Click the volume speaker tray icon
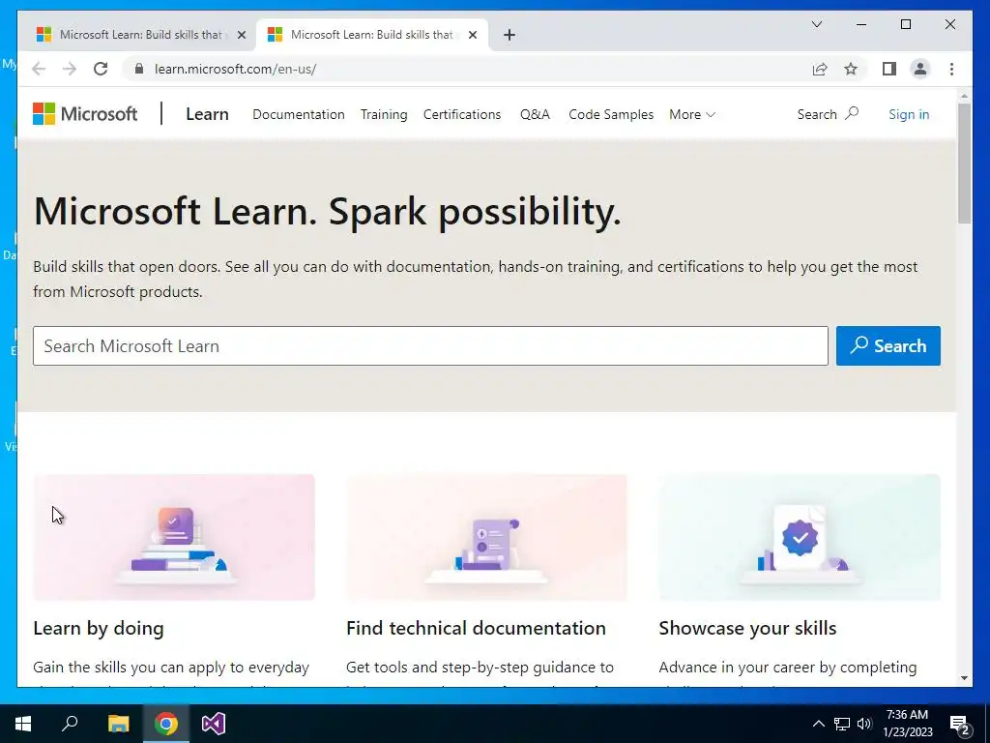 tap(864, 724)
